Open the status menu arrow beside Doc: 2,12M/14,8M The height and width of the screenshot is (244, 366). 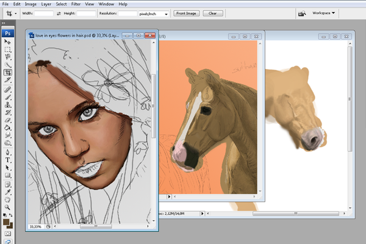[x=203, y=213]
